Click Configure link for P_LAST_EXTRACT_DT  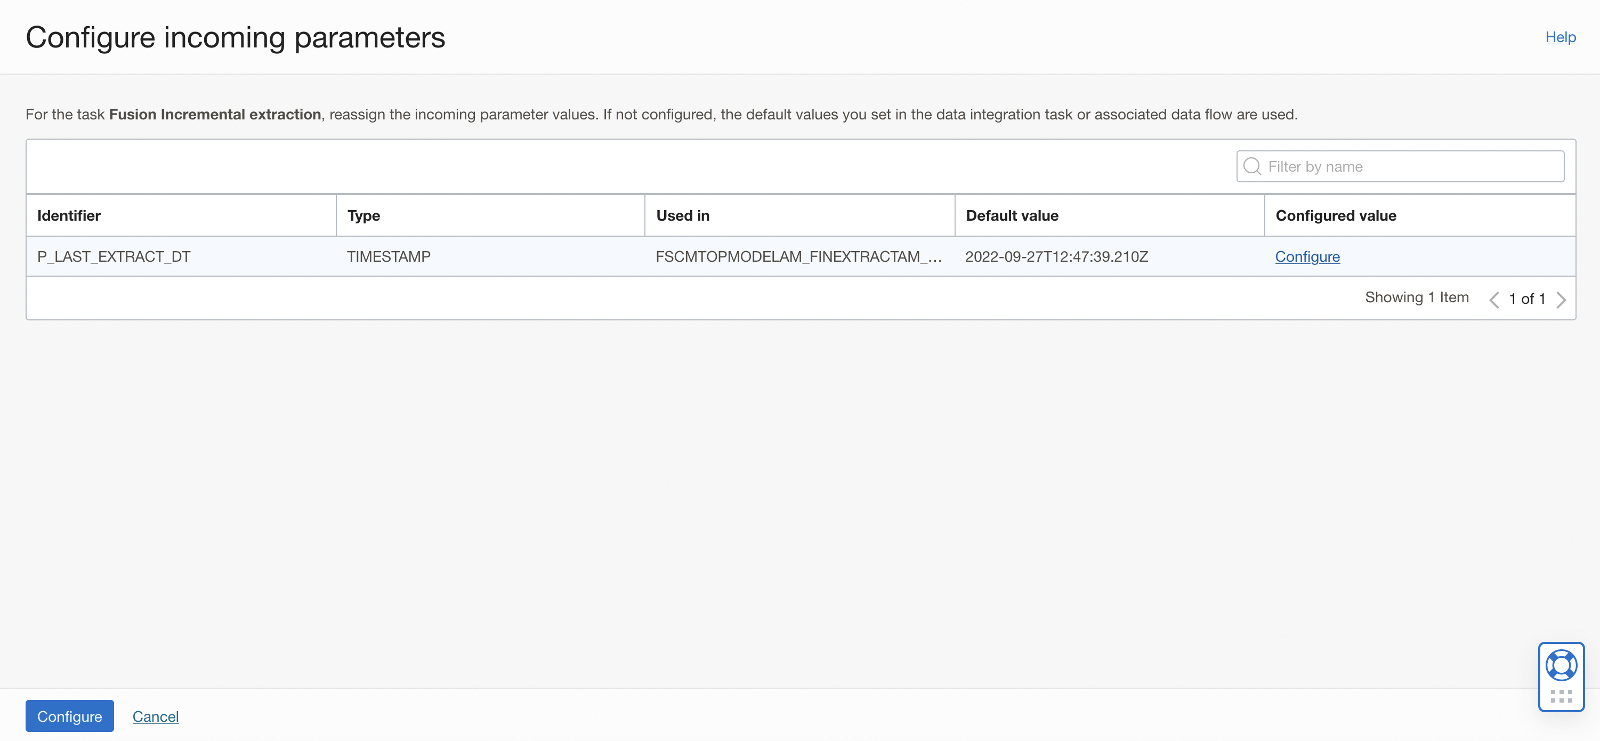coord(1307,256)
